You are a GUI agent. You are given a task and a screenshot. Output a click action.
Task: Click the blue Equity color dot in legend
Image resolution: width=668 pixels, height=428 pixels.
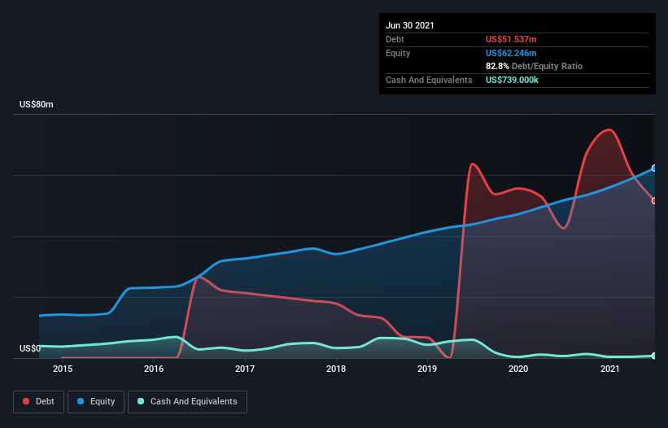tap(81, 401)
